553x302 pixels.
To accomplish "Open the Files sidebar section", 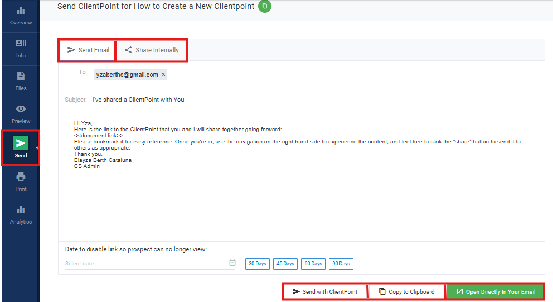I will click(x=21, y=82).
